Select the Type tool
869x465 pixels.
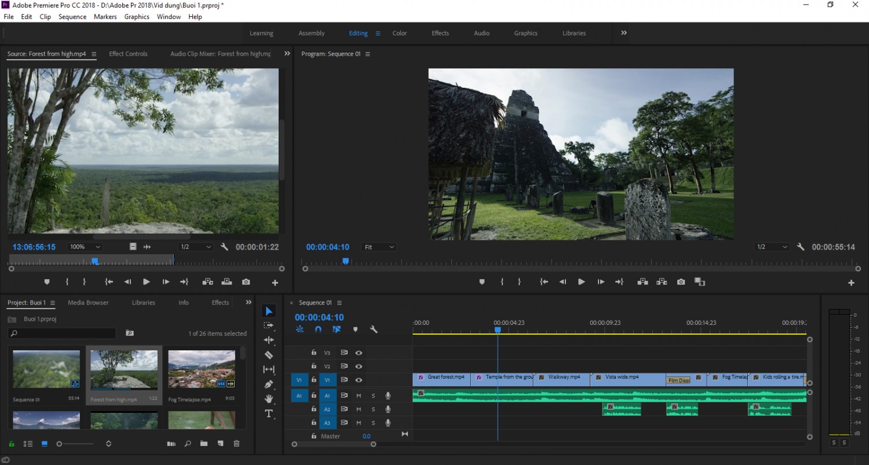pos(269,413)
